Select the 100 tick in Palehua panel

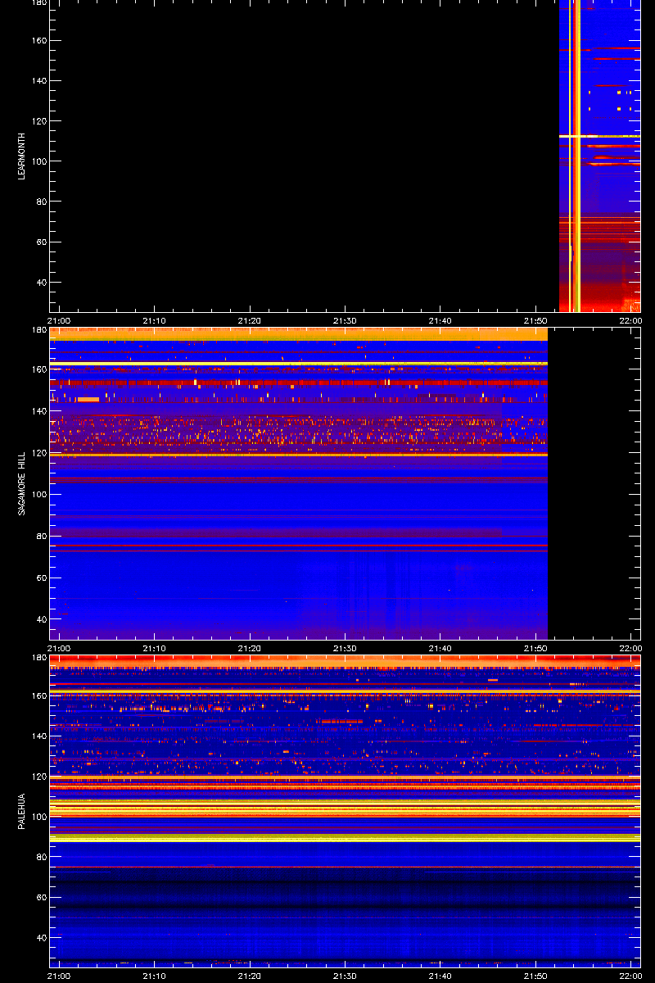click(40, 817)
